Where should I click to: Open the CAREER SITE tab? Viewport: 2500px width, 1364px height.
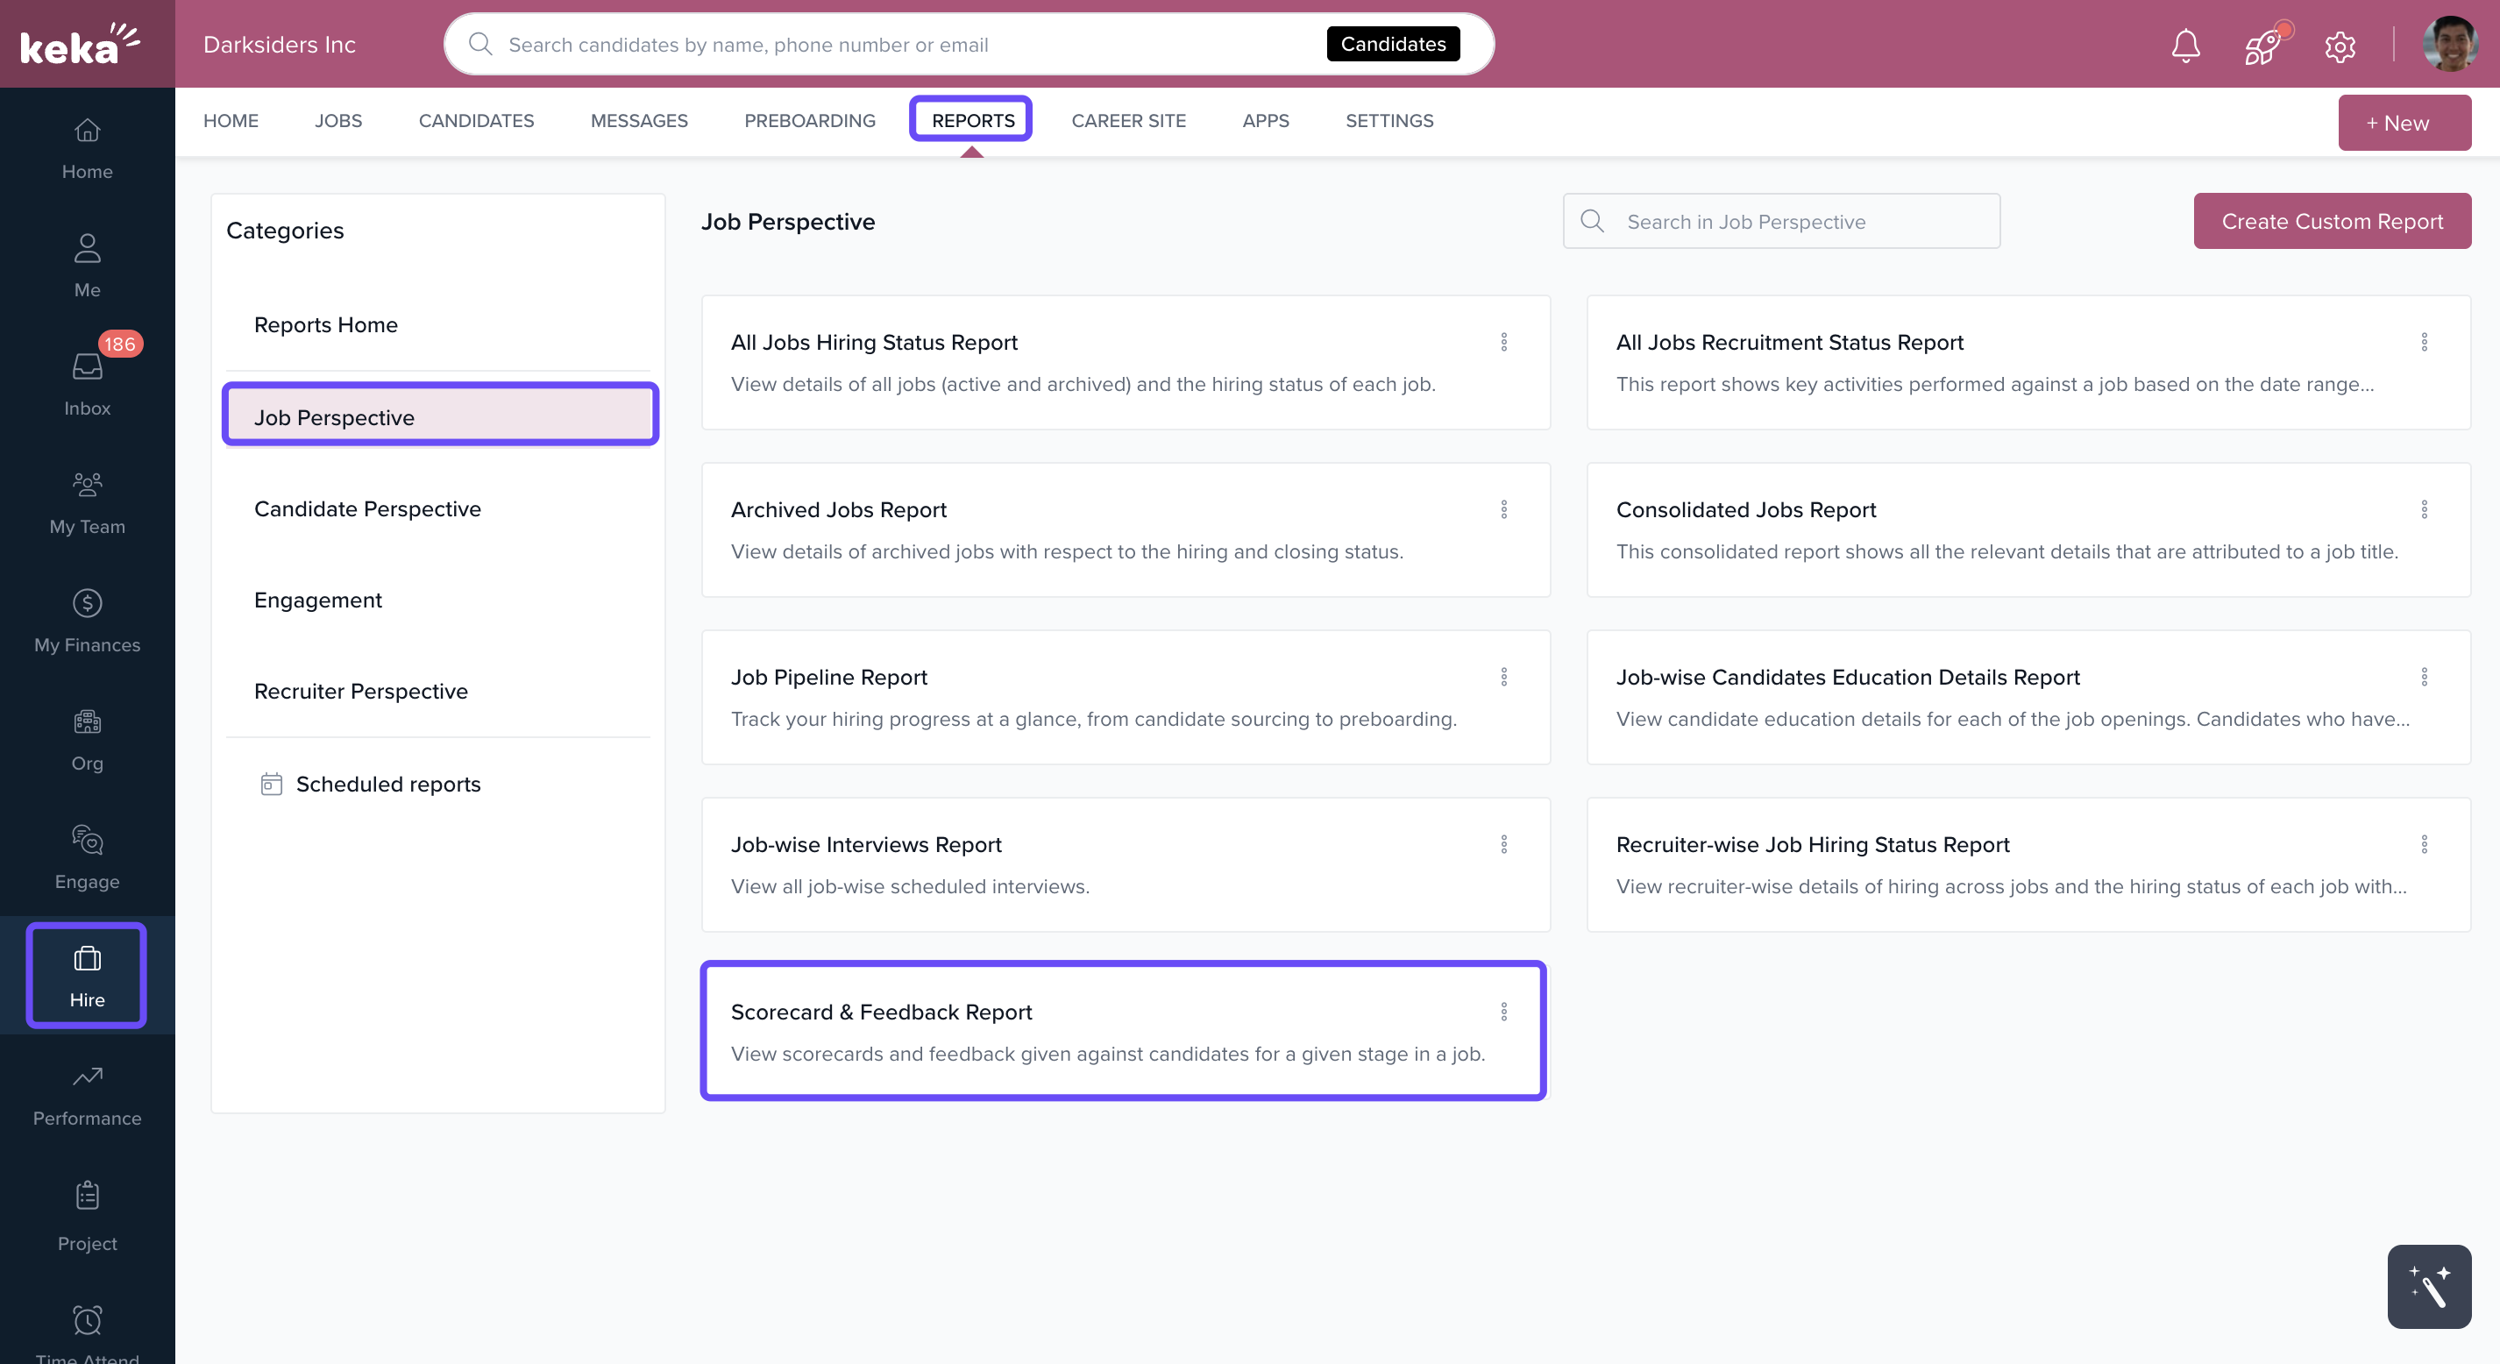1127,120
